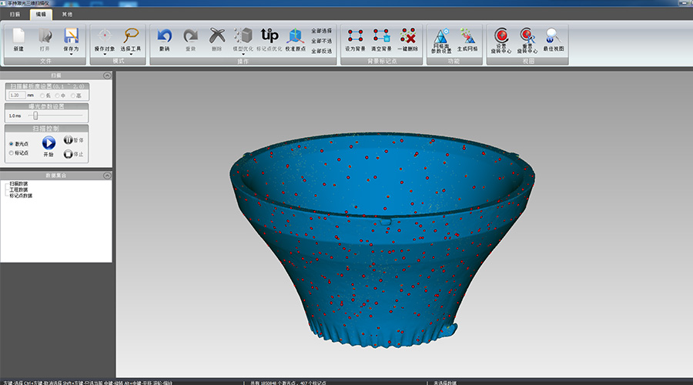This screenshot has width=693, height=385.
Task: Click the undo arrow icon (撤销)
Action: (164, 36)
